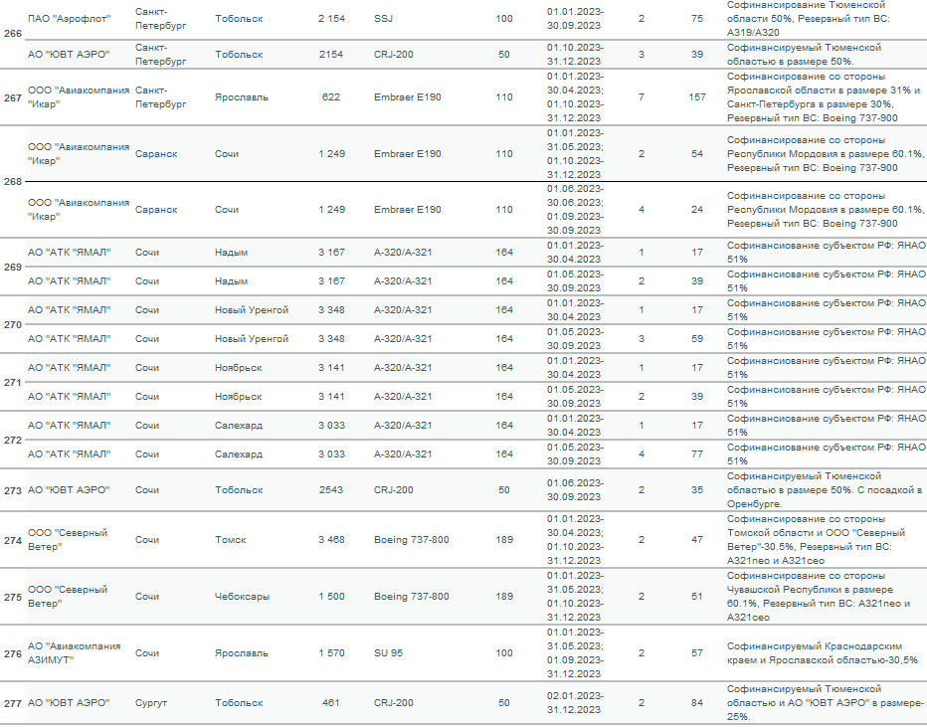Viewport: 927px width, 727px height.
Task: Select row number 272
Action: (12, 441)
